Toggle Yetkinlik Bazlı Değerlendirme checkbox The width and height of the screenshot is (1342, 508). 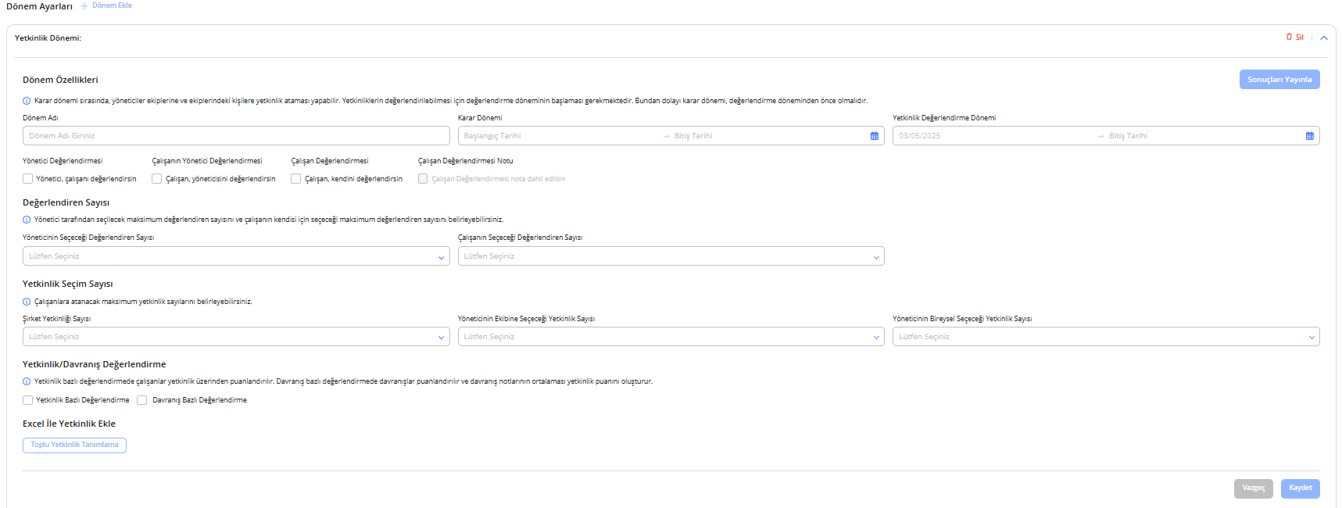28,400
